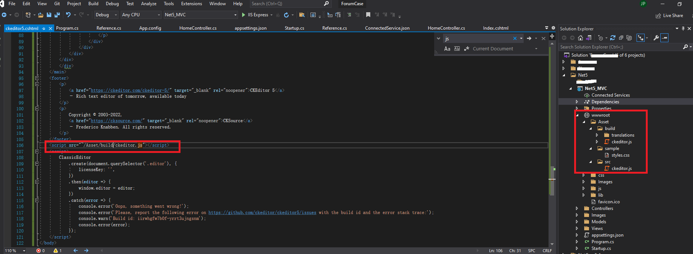693x254 pixels.
Task: Open the ckeditor5 issues GitHub link
Action: (x=262, y=213)
